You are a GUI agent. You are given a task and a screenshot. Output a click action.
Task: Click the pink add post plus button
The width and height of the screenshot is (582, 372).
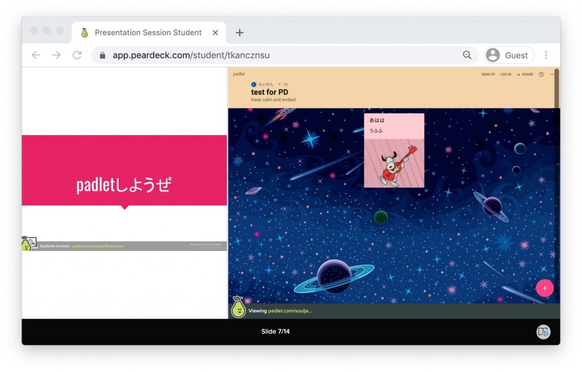[544, 288]
